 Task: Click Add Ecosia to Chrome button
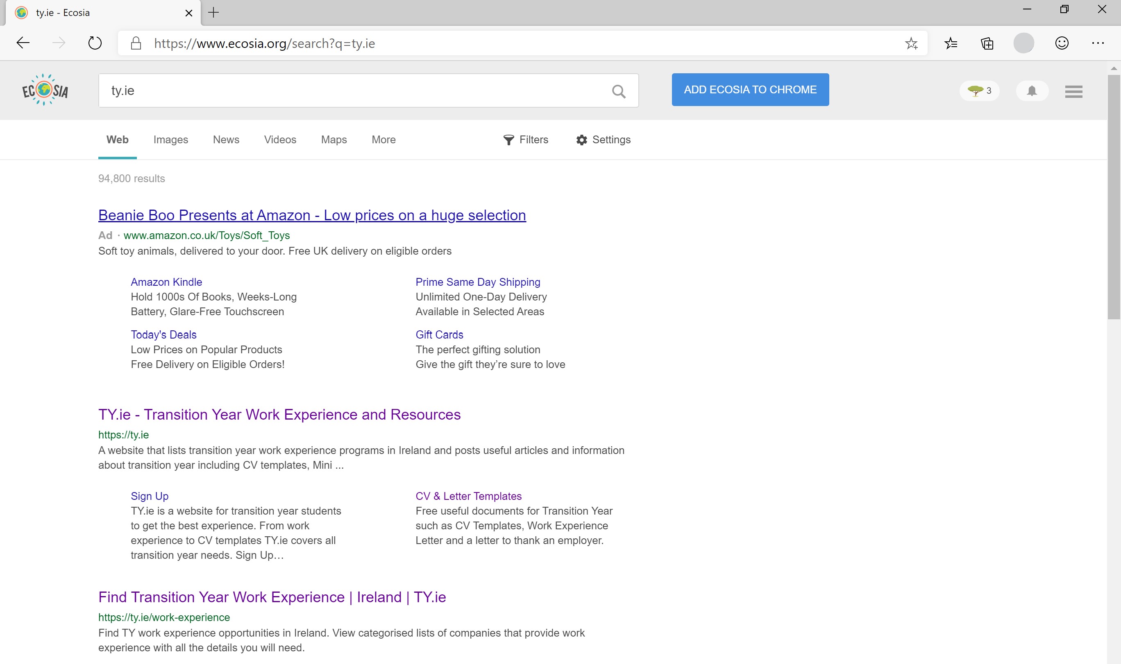coord(750,90)
